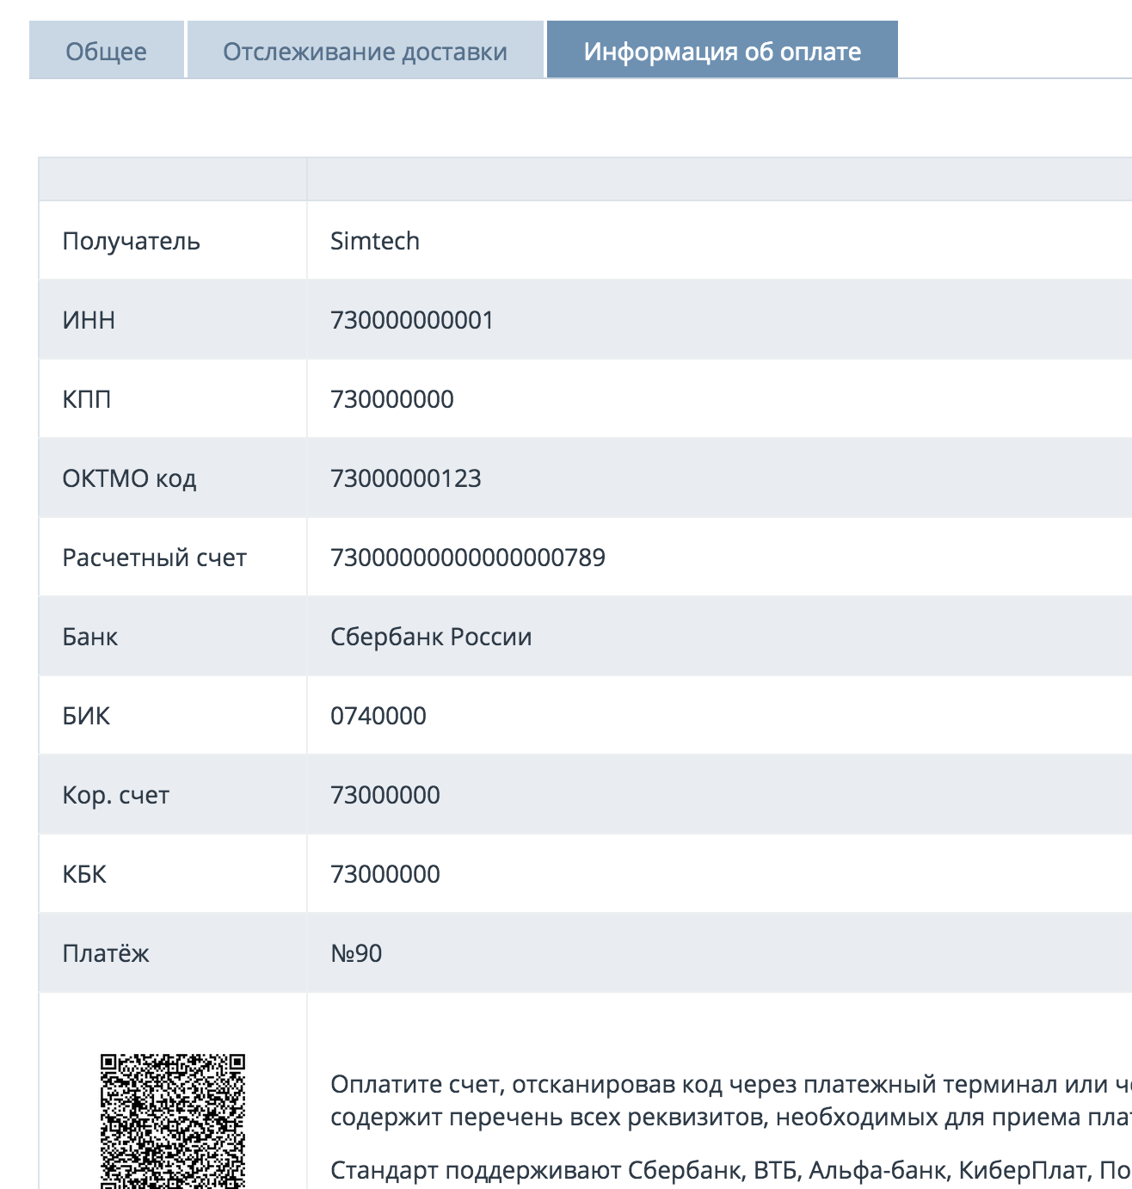
Task: Click the Расчетный счет account number
Action: coord(468,558)
